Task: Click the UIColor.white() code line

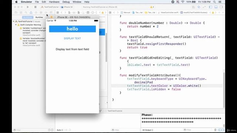Action: point(164,86)
